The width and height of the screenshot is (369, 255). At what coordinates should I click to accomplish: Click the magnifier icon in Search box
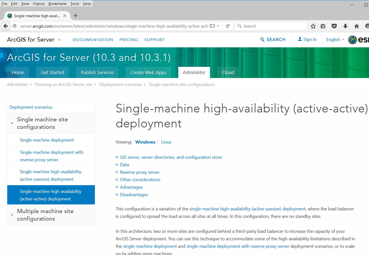tap(239, 26)
